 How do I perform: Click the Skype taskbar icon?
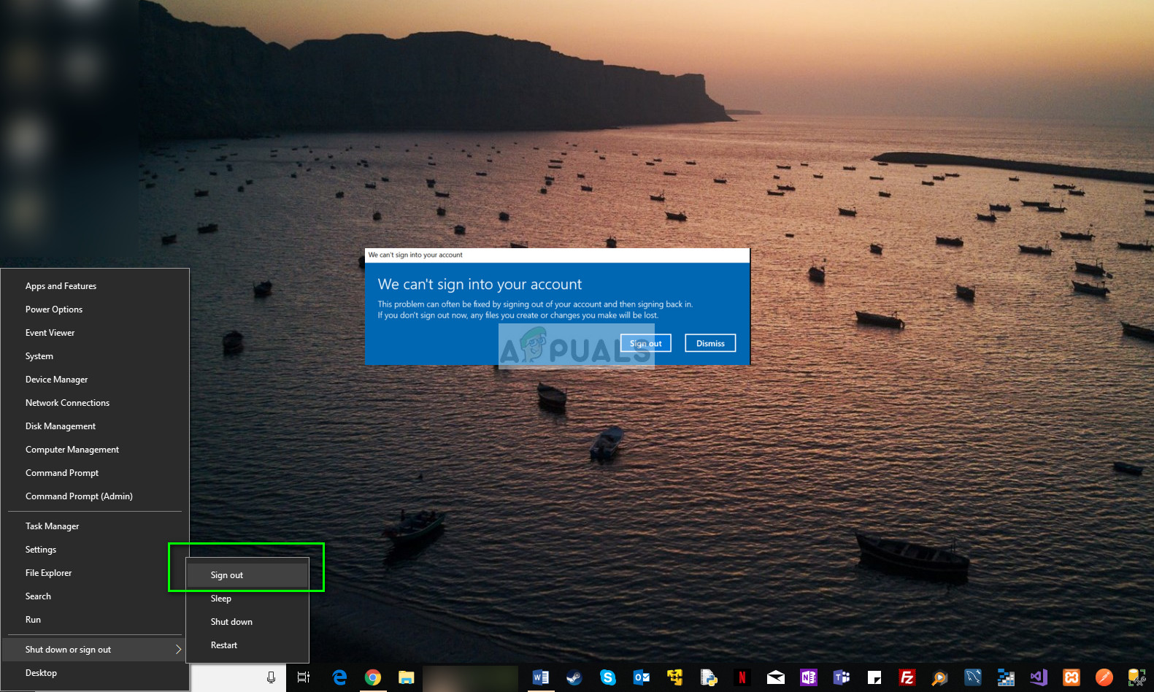click(607, 678)
